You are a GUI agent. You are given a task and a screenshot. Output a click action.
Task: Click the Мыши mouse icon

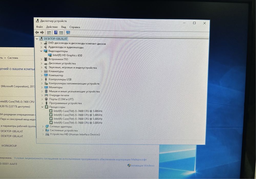pos(46,91)
